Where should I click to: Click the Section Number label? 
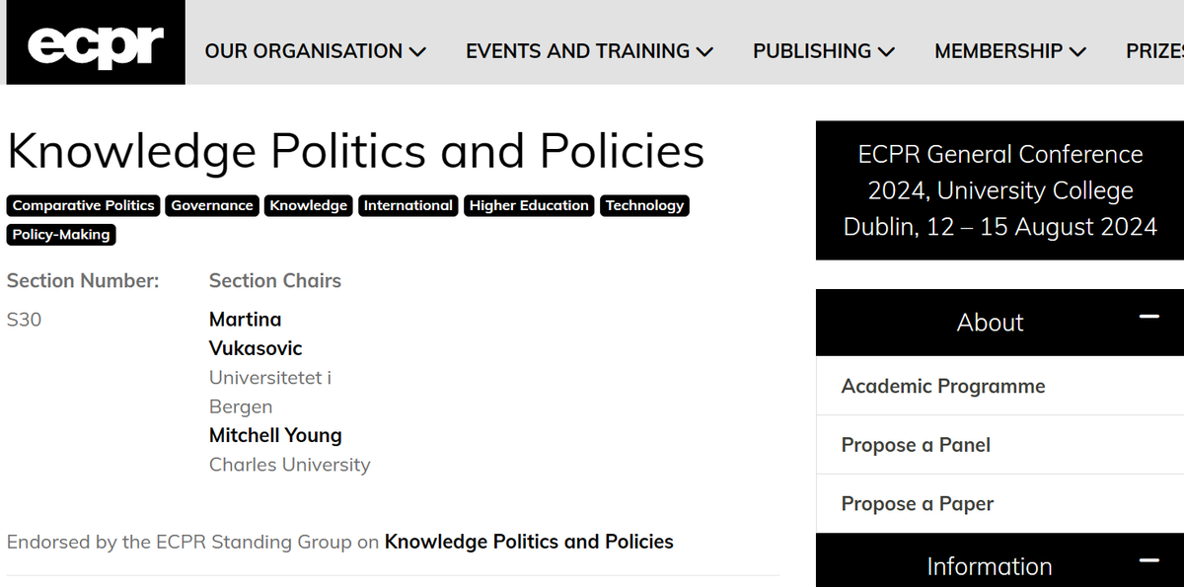(x=83, y=280)
